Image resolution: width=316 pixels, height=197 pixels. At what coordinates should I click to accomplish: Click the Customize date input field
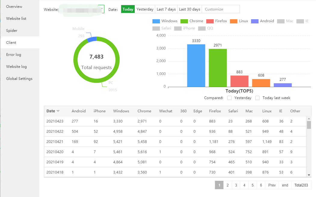[x=221, y=9]
